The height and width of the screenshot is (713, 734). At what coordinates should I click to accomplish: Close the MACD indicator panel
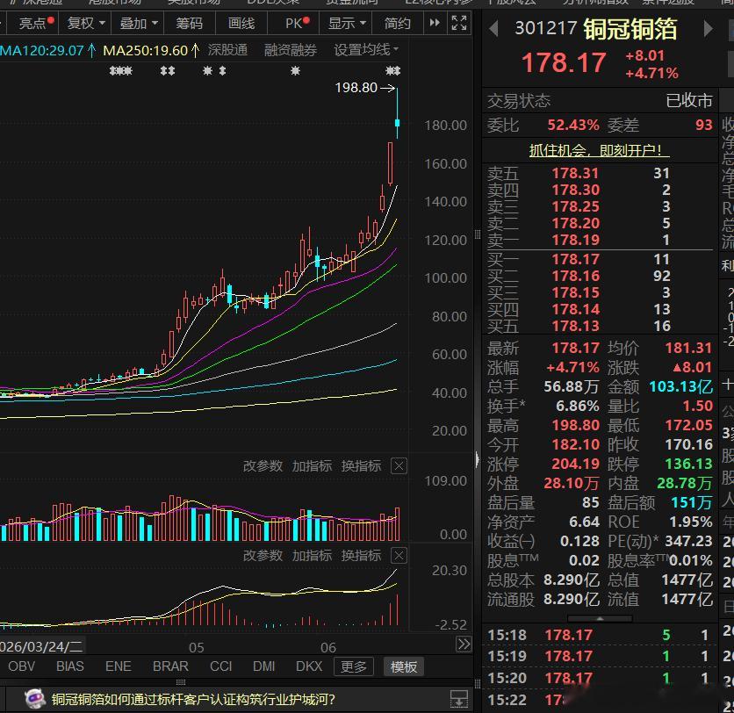(x=399, y=555)
